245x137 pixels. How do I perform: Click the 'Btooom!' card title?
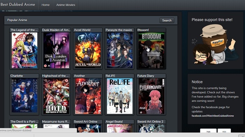click(x=143, y=30)
